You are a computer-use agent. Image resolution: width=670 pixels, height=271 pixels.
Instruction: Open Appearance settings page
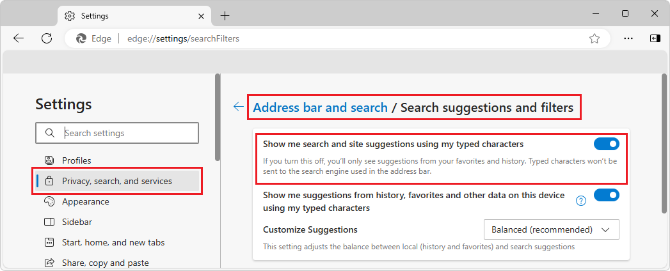tap(118, 201)
